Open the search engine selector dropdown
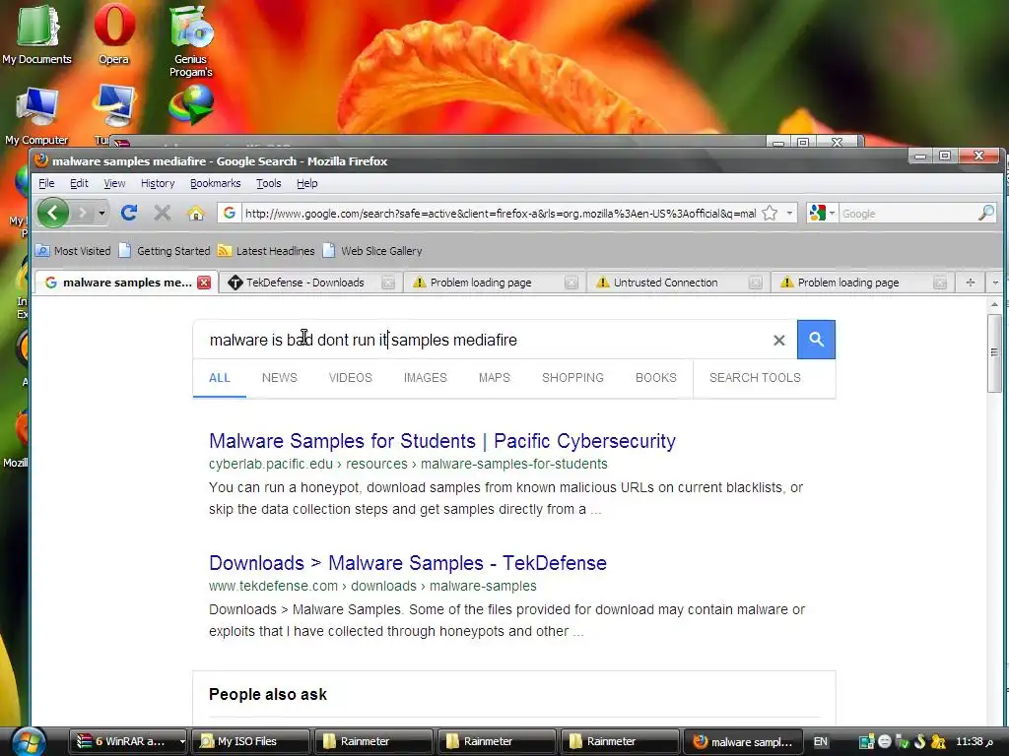This screenshot has width=1009, height=756. click(x=832, y=213)
